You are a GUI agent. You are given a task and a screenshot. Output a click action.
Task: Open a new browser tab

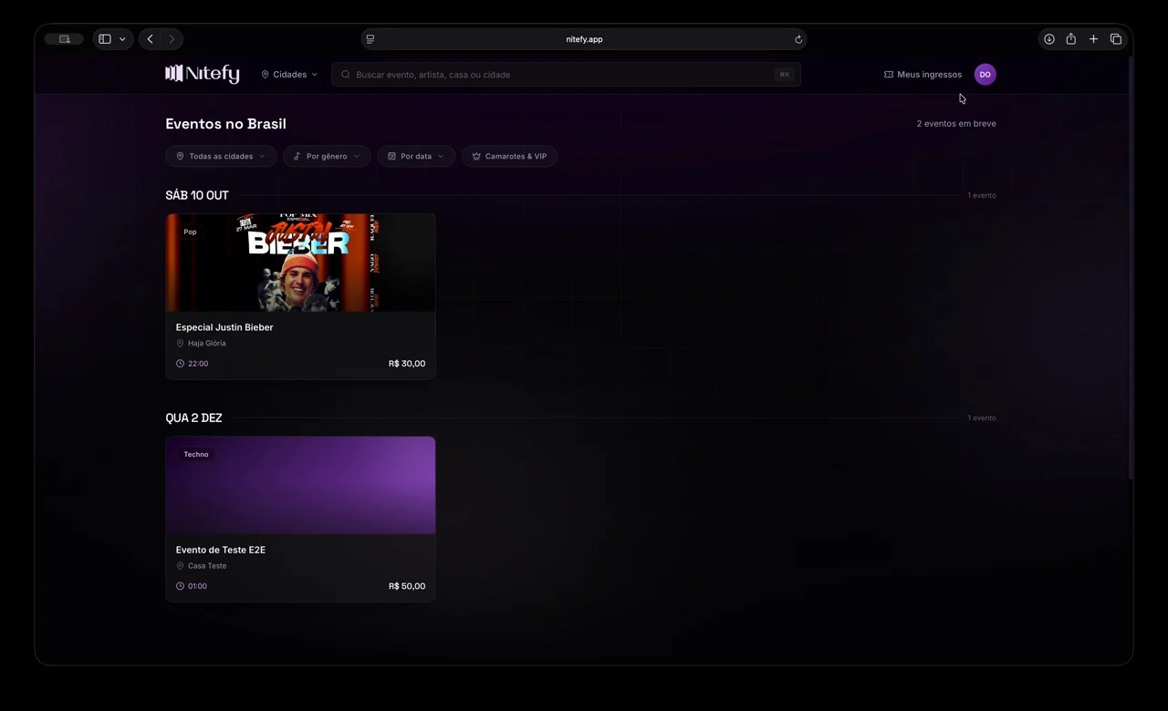pos(1093,39)
